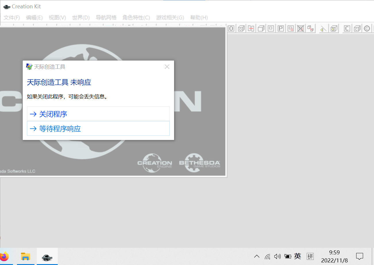Open the 视图(V) menu
This screenshot has width=374, height=265.
click(x=57, y=17)
